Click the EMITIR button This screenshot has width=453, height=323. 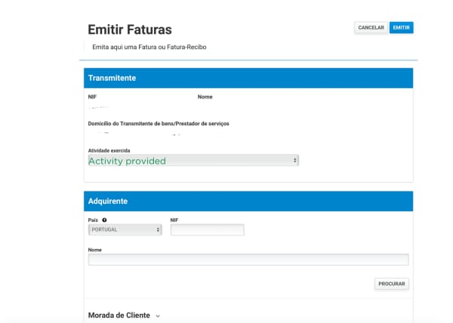pyautogui.click(x=401, y=28)
